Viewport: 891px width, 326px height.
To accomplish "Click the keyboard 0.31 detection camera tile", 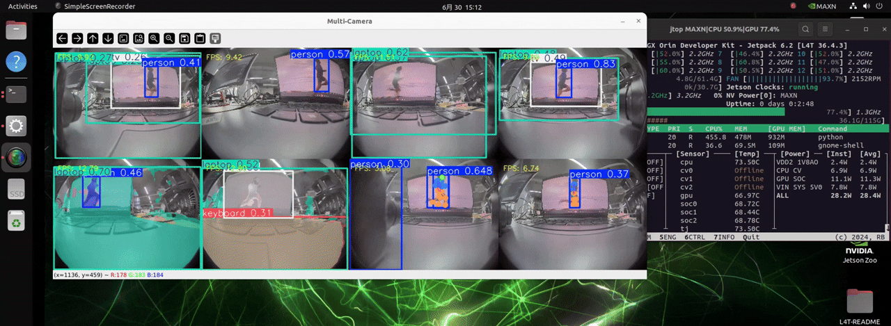I will 275,215.
